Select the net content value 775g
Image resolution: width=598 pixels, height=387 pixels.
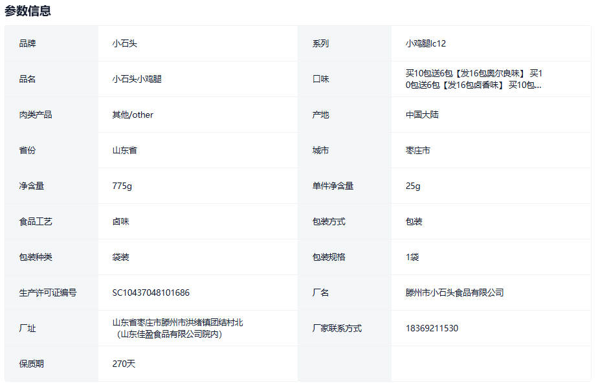click(122, 186)
